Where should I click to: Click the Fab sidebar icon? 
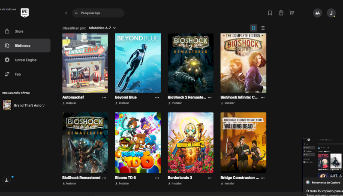(x=7, y=74)
